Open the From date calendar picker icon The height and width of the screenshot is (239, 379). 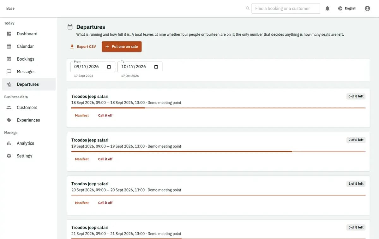pyautogui.click(x=109, y=67)
